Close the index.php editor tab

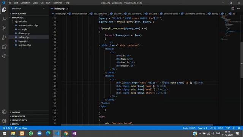(x=67, y=8)
